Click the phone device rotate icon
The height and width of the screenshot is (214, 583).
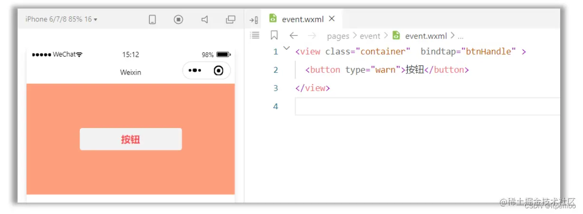(153, 19)
